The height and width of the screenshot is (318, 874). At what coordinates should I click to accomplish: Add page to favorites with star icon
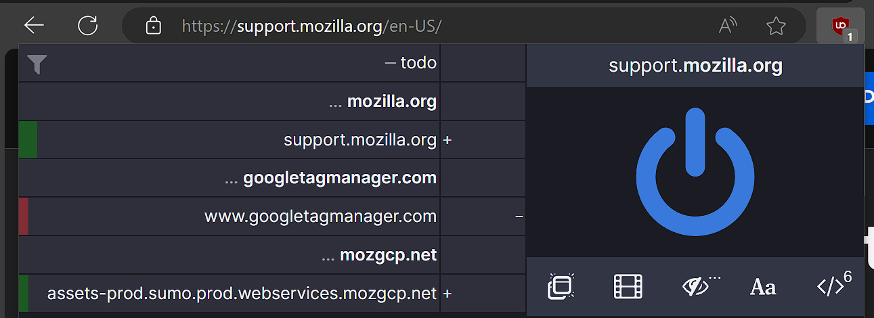point(776,26)
